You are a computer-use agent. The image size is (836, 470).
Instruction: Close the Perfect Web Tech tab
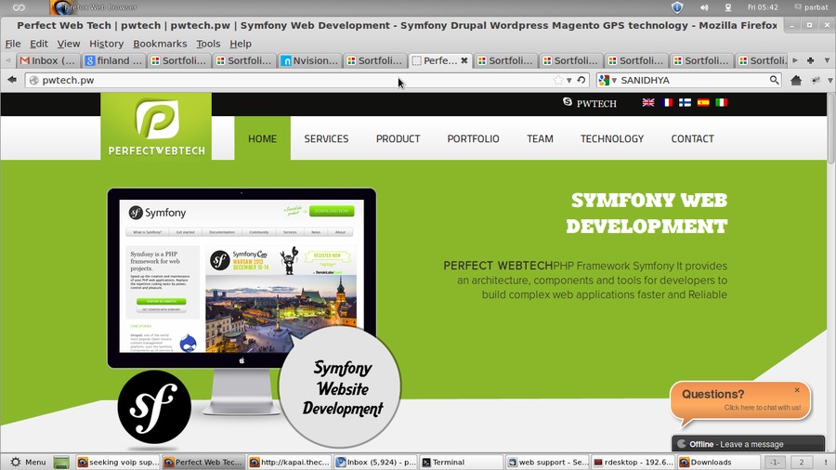pos(464,60)
